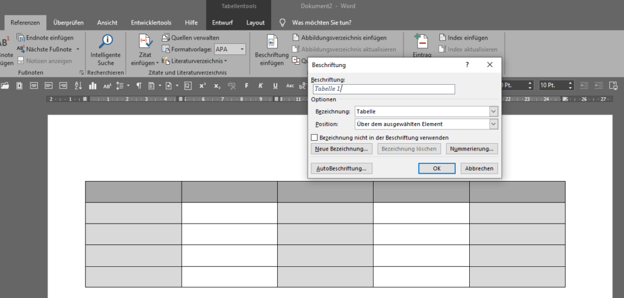Expand the Bezeichnung dropdown

(x=493, y=112)
